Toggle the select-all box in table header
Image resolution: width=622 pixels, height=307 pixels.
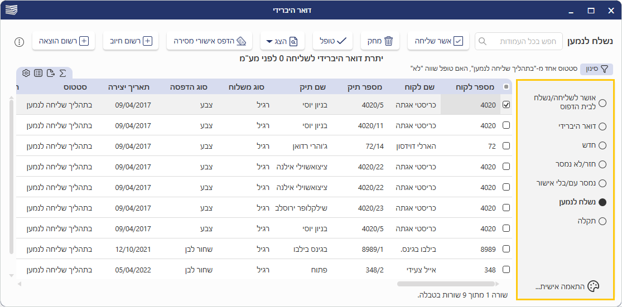pos(506,86)
